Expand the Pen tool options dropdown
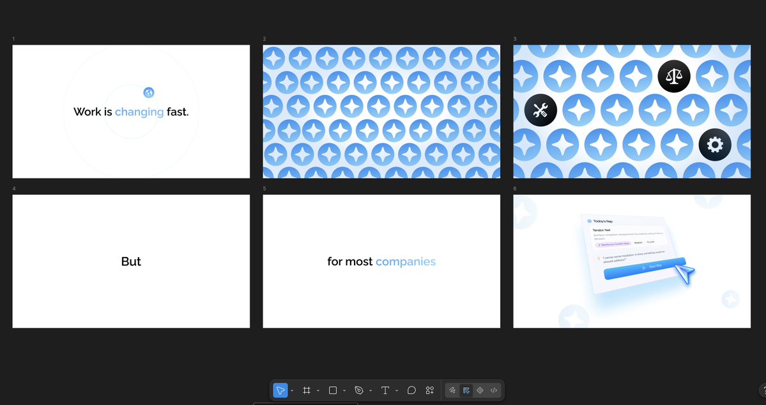Screen dimensions: 766x405 point(371,390)
